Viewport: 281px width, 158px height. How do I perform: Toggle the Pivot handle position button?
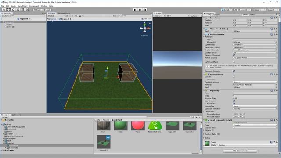coord(37,10)
